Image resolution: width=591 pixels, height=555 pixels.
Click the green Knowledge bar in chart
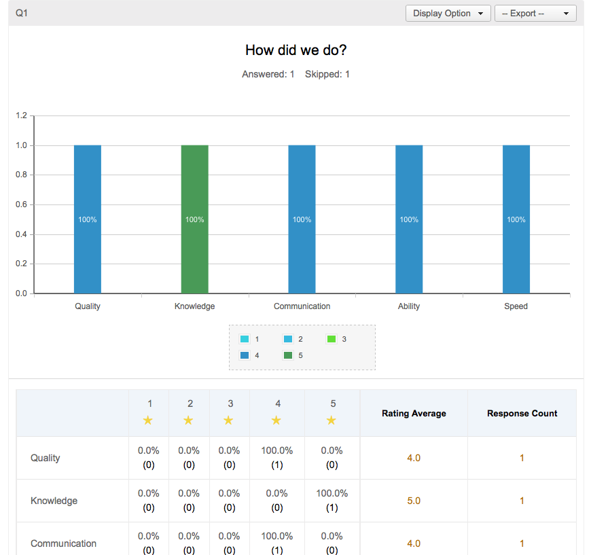pos(195,219)
